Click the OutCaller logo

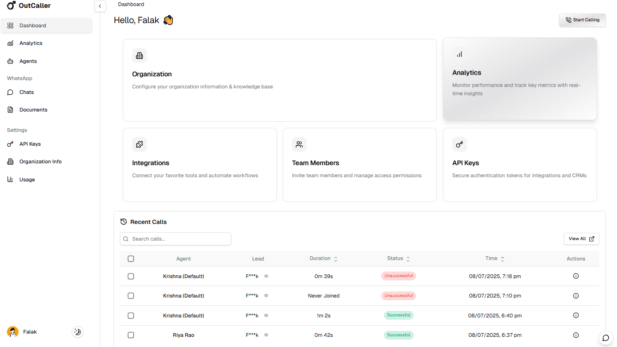pyautogui.click(x=29, y=6)
